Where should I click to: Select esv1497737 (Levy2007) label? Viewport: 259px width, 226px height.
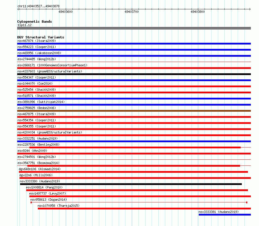(47, 193)
